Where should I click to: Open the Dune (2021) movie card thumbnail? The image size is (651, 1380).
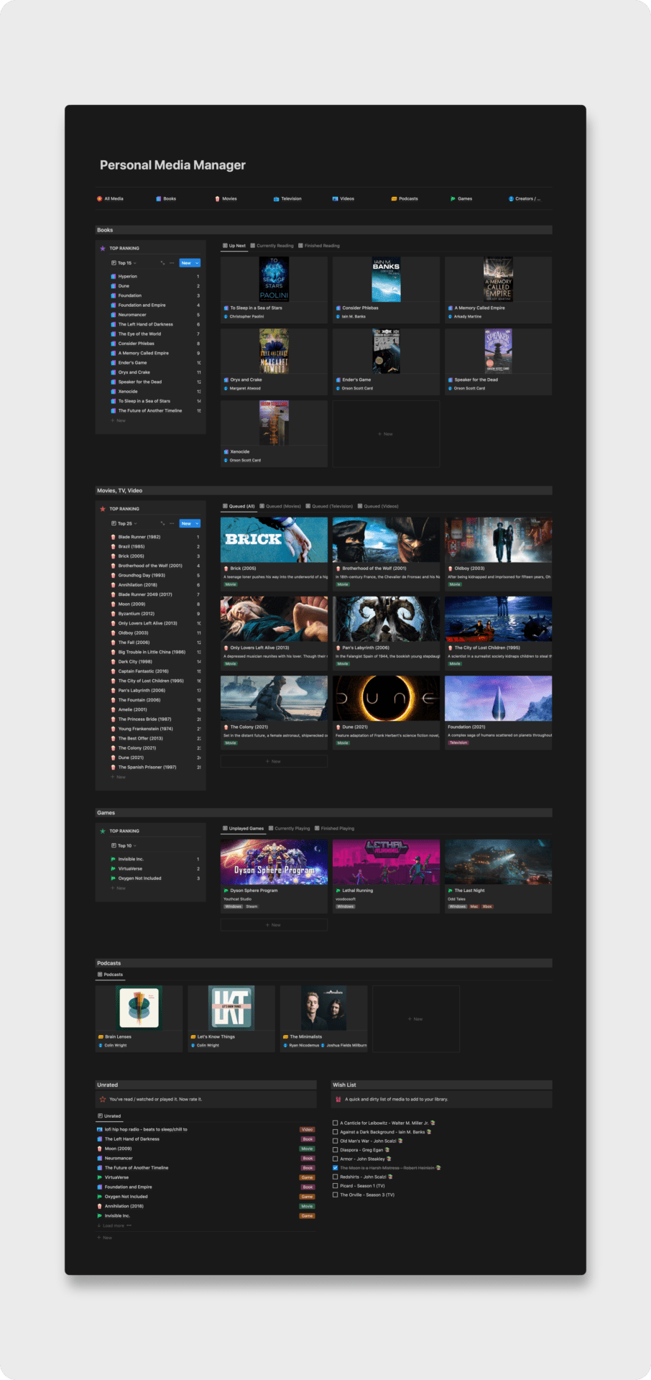pyautogui.click(x=386, y=698)
